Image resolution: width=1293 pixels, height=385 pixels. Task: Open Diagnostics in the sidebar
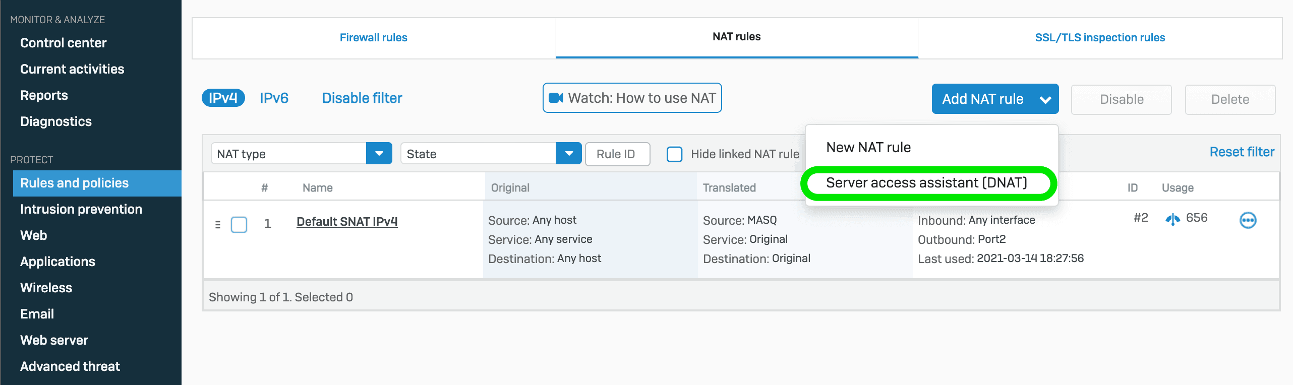[x=56, y=121]
